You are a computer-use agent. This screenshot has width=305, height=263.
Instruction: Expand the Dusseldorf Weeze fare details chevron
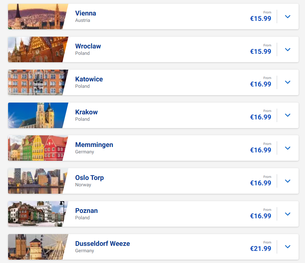(288, 247)
